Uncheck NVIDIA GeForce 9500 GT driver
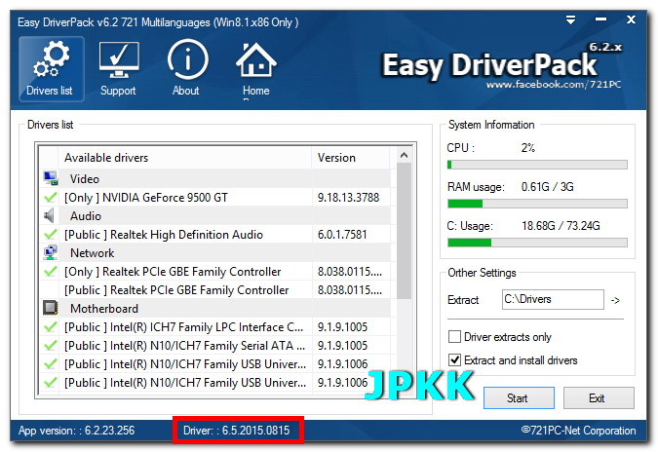This screenshot has height=452, width=658. click(x=51, y=197)
